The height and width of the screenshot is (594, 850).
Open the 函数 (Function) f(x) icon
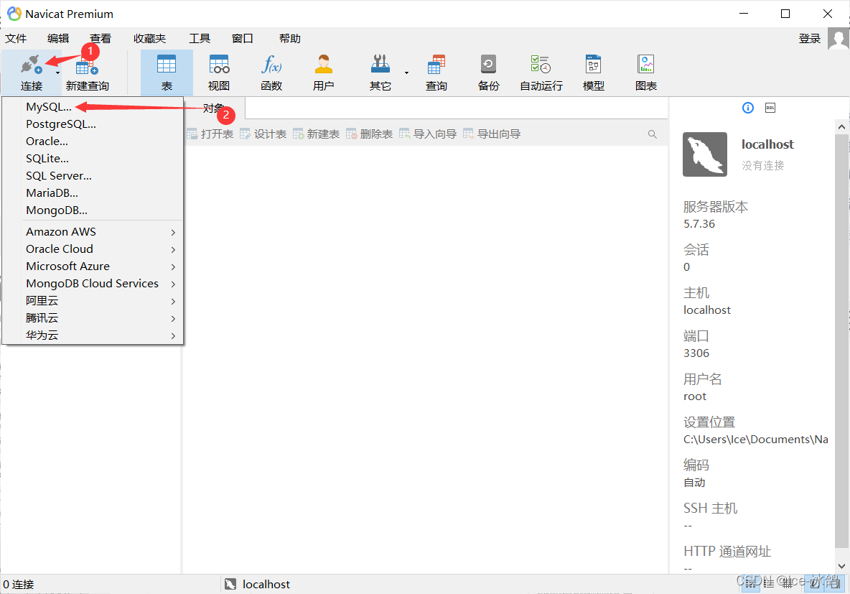point(271,64)
